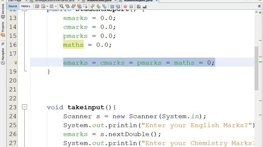This screenshot has height=147, width=263.
Task: Click line number 13 in the gutter
Action: click(x=13, y=18)
